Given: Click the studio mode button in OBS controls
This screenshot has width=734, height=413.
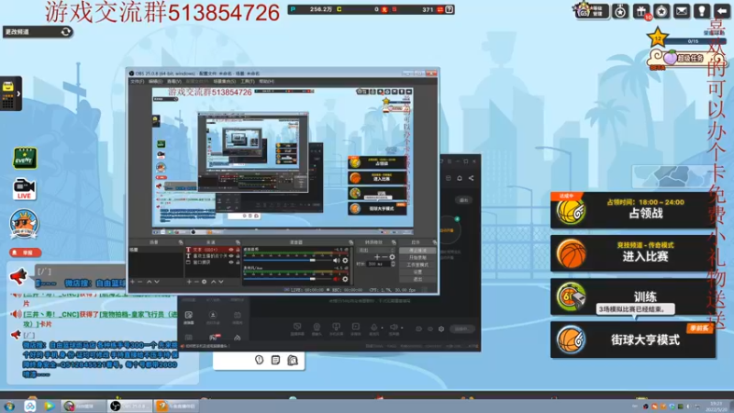Looking at the screenshot, I should [417, 264].
